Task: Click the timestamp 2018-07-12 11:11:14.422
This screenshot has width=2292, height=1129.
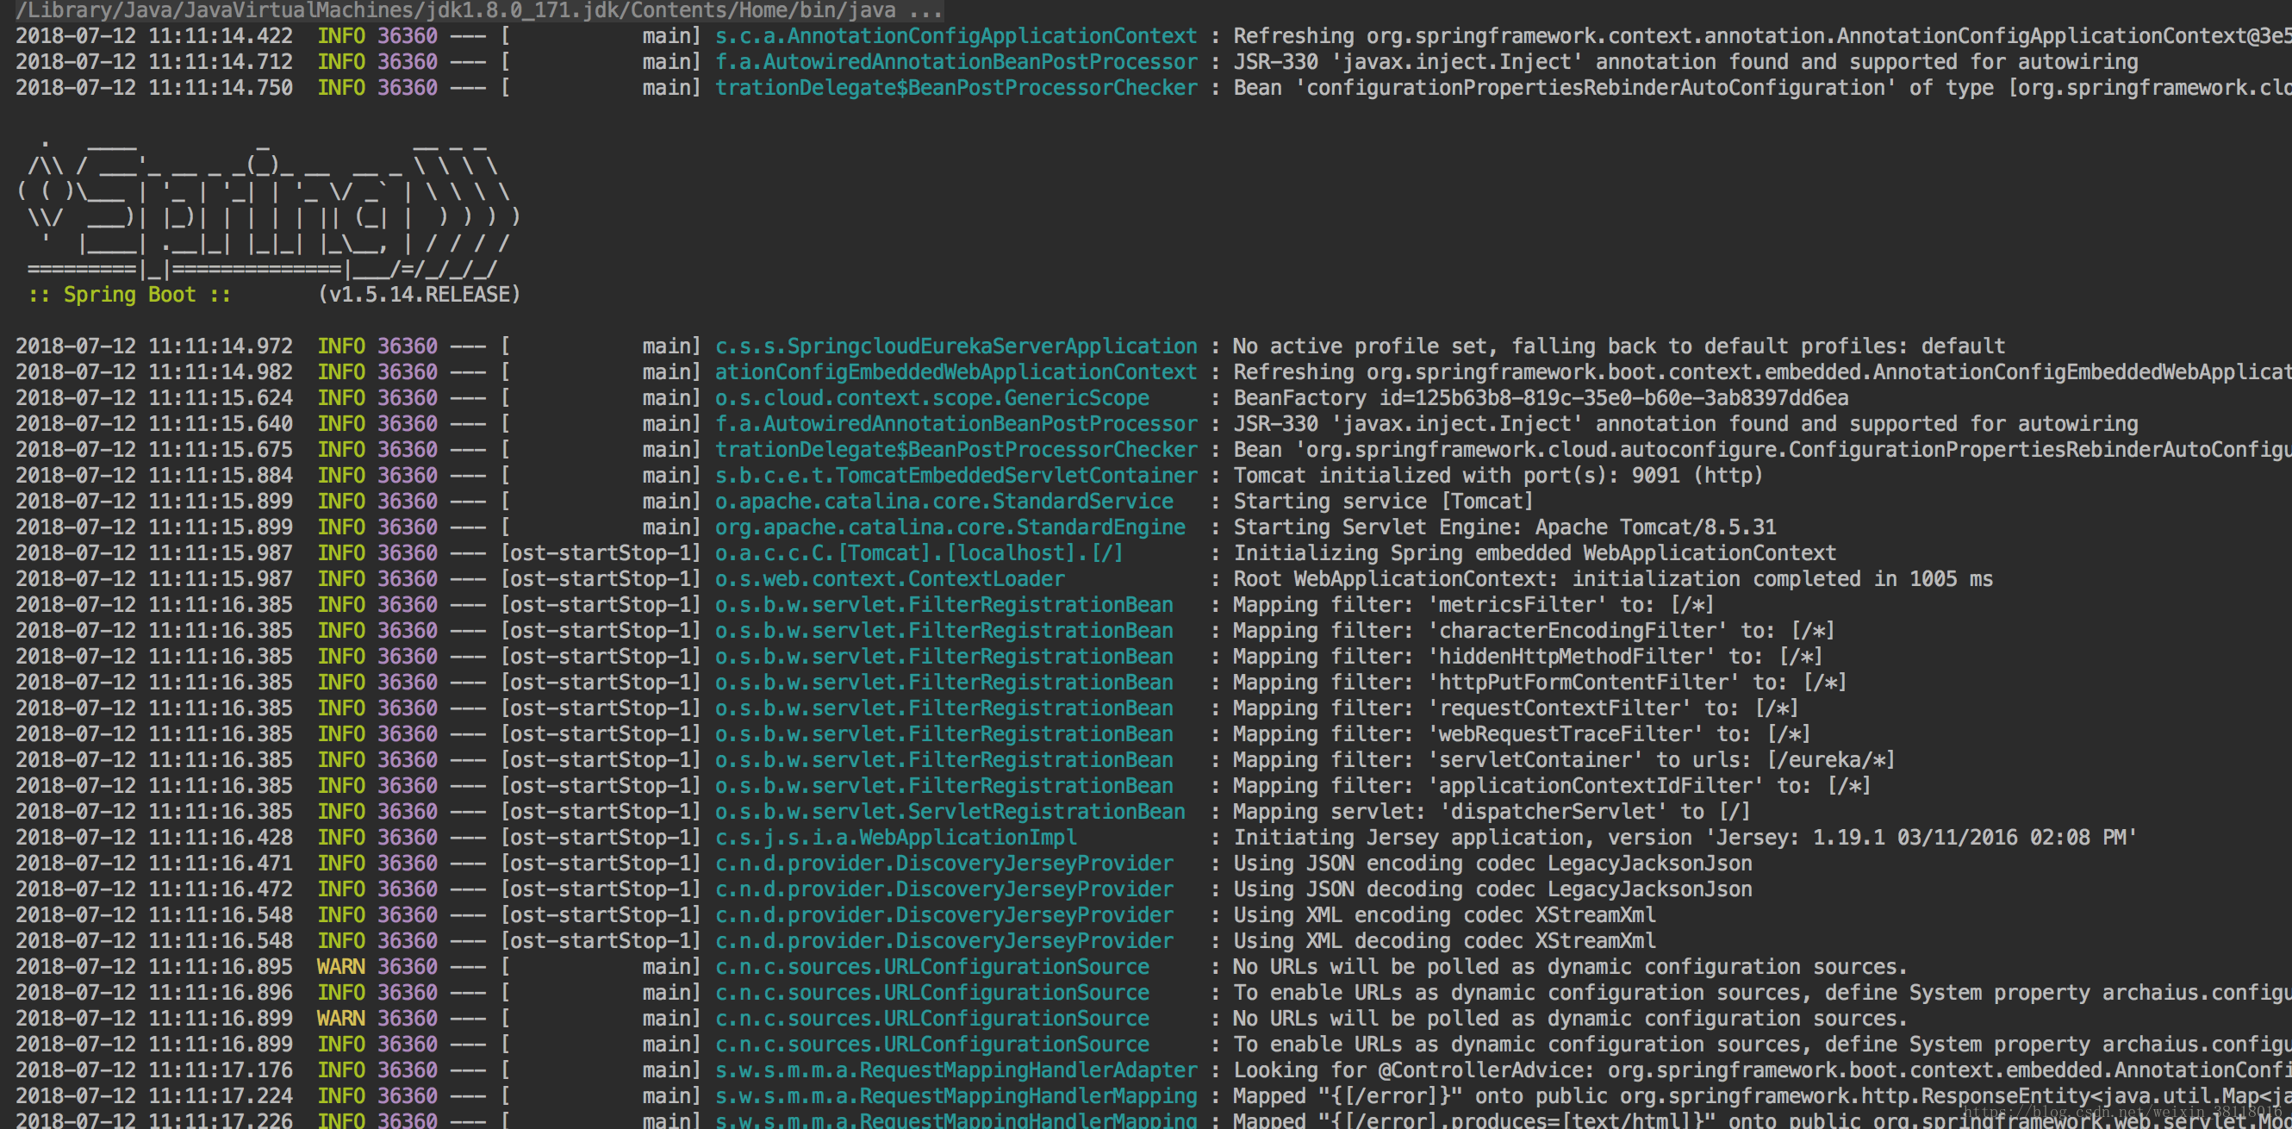Action: (x=154, y=35)
